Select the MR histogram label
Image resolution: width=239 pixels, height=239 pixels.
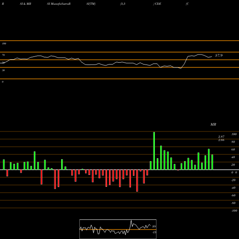click(x=213, y=124)
